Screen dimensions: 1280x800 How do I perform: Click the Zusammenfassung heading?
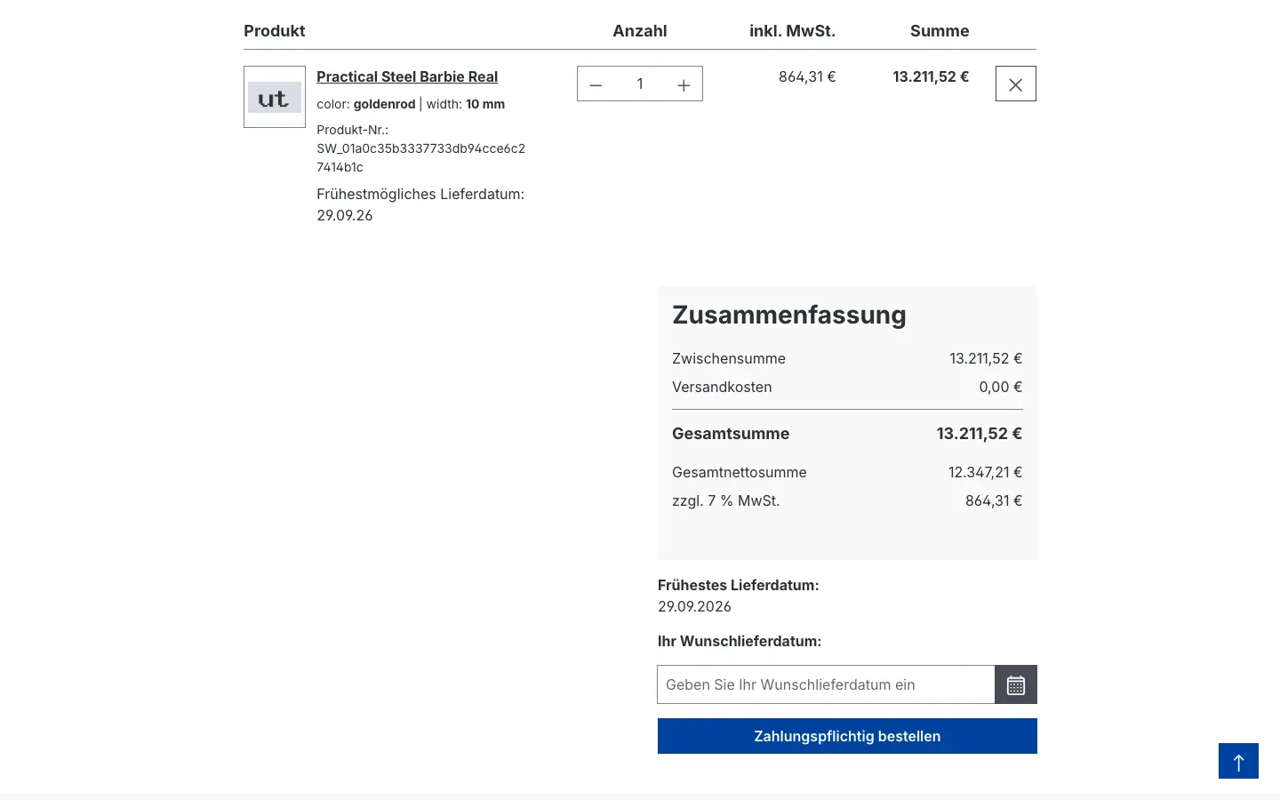789,316
